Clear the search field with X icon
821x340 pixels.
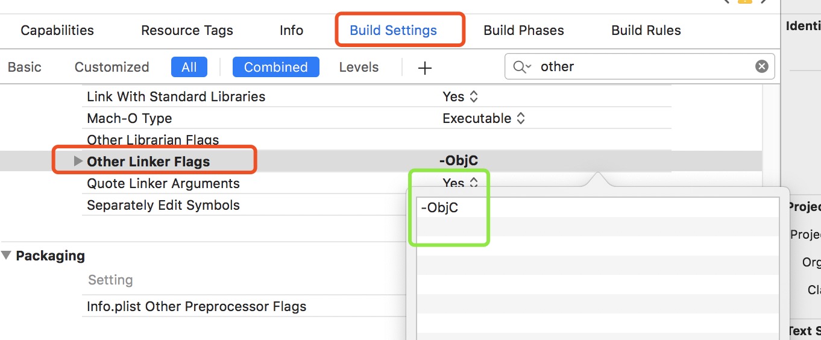[762, 66]
